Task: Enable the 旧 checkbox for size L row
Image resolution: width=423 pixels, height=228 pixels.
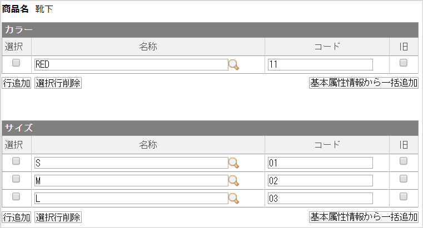Action: coord(404,196)
